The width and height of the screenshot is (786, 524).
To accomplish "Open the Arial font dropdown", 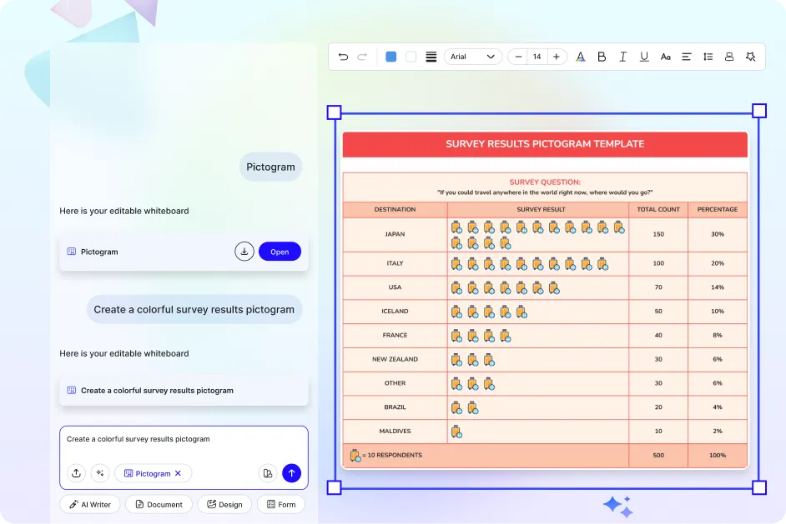I will pos(473,57).
